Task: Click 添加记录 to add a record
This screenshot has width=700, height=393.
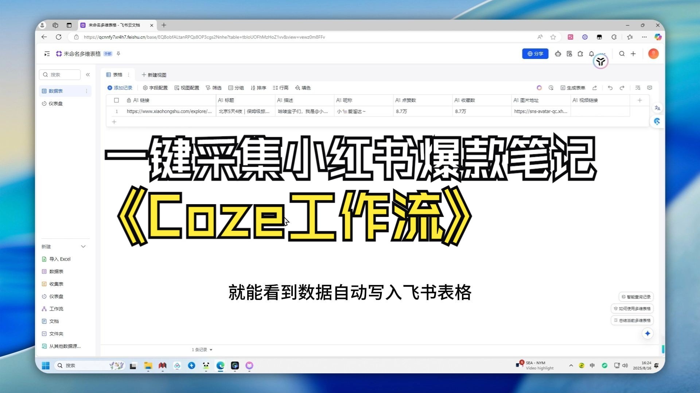Action: [120, 88]
